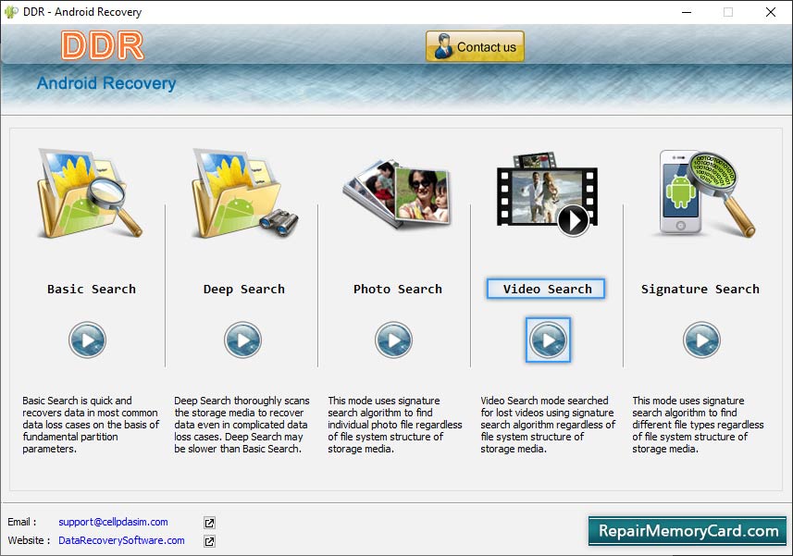
Task: Click the Photo Search description starting 'This mode uses'
Action: [x=395, y=425]
